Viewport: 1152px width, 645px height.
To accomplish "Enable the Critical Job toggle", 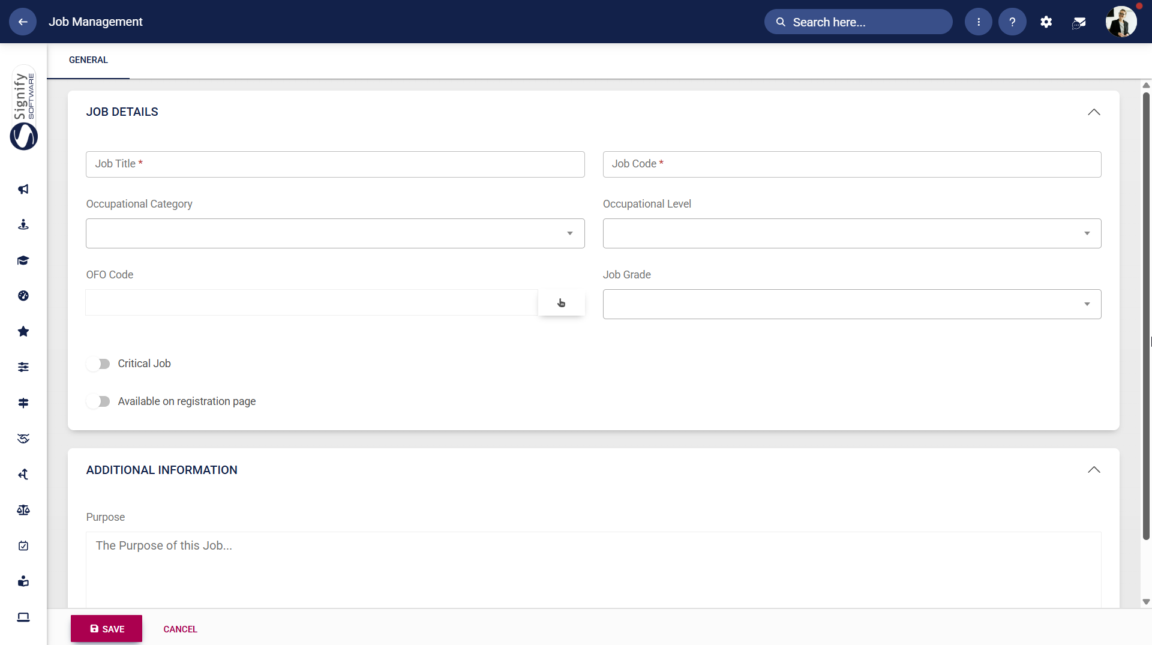I will point(98,364).
